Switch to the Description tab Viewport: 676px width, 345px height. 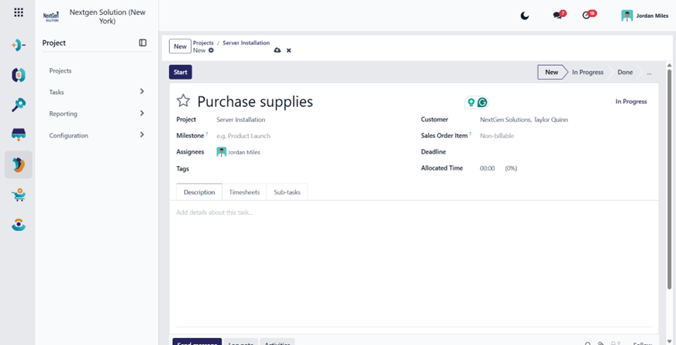[x=199, y=192]
